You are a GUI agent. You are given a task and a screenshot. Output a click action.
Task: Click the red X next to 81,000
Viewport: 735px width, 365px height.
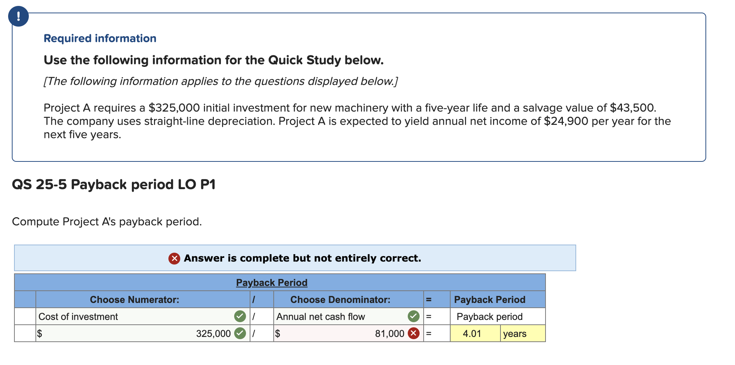(414, 334)
